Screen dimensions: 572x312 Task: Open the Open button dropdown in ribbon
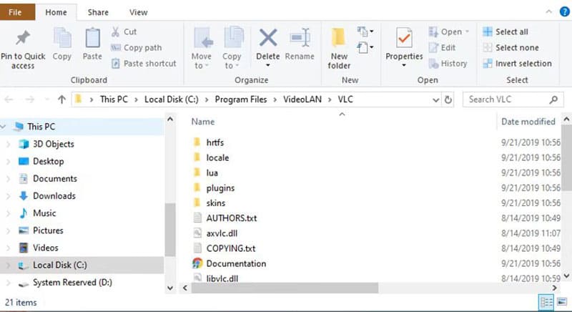tap(467, 31)
